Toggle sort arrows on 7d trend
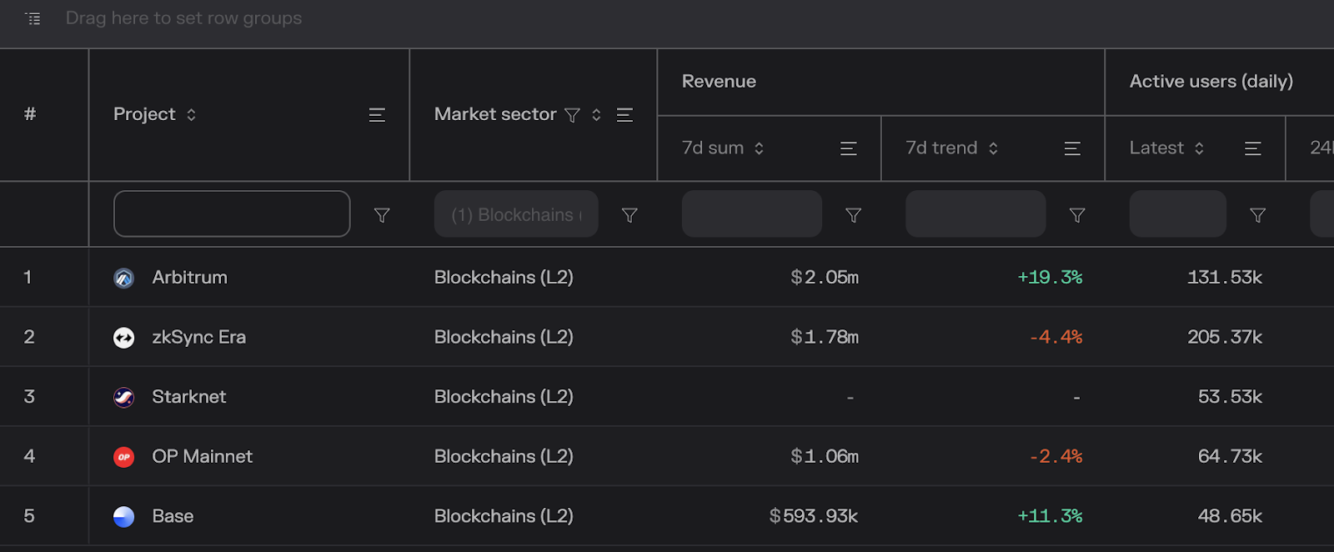The image size is (1334, 552). pyautogui.click(x=993, y=148)
